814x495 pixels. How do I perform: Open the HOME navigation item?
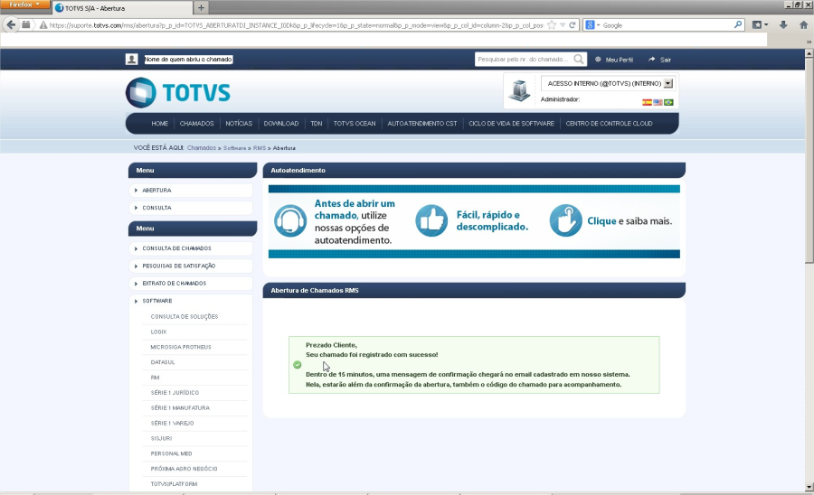(160, 124)
